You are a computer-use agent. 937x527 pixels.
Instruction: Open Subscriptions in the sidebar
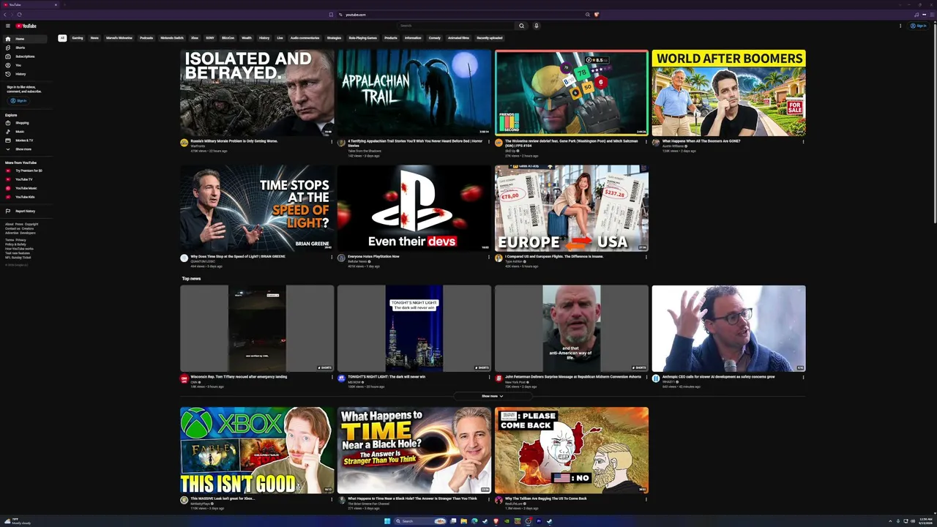[x=24, y=56]
